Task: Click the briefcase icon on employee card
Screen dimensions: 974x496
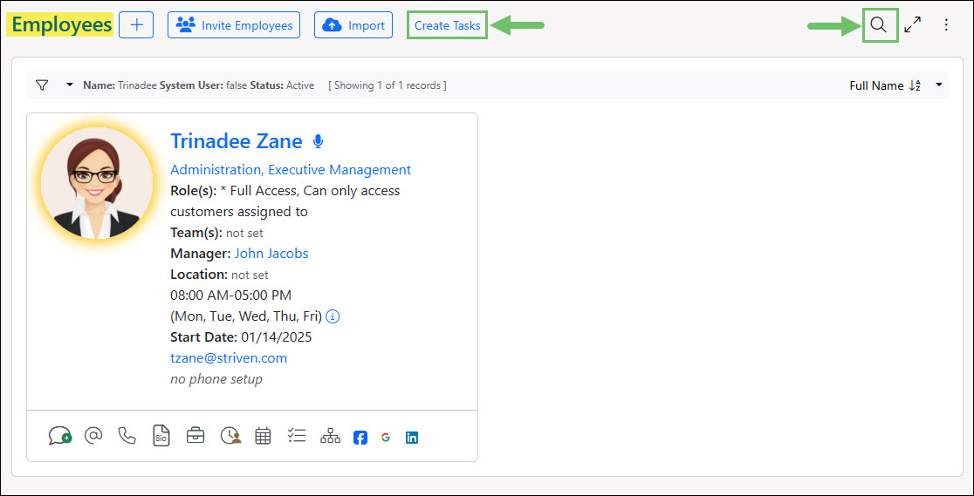Action: [195, 436]
